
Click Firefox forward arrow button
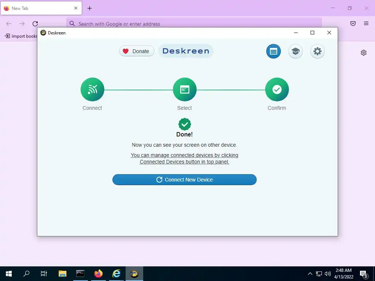coord(22,24)
